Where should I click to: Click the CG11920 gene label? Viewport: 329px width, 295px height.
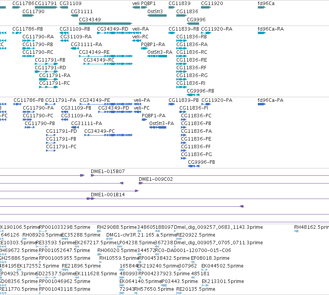point(212,3)
